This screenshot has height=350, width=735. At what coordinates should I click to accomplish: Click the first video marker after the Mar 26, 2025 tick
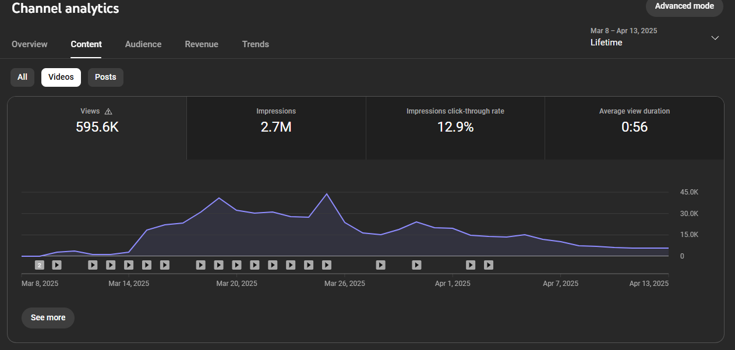coord(380,265)
